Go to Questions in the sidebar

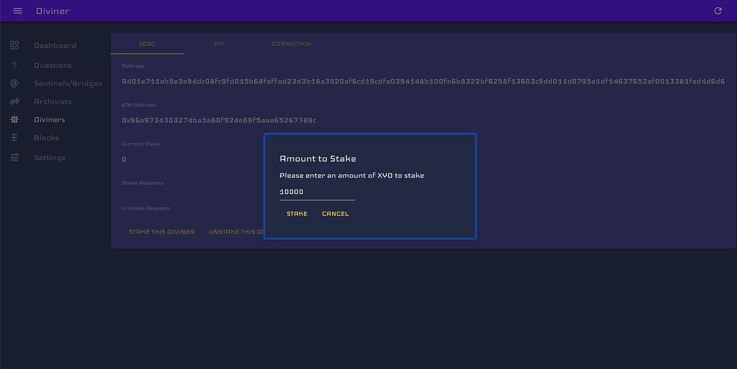coord(53,65)
